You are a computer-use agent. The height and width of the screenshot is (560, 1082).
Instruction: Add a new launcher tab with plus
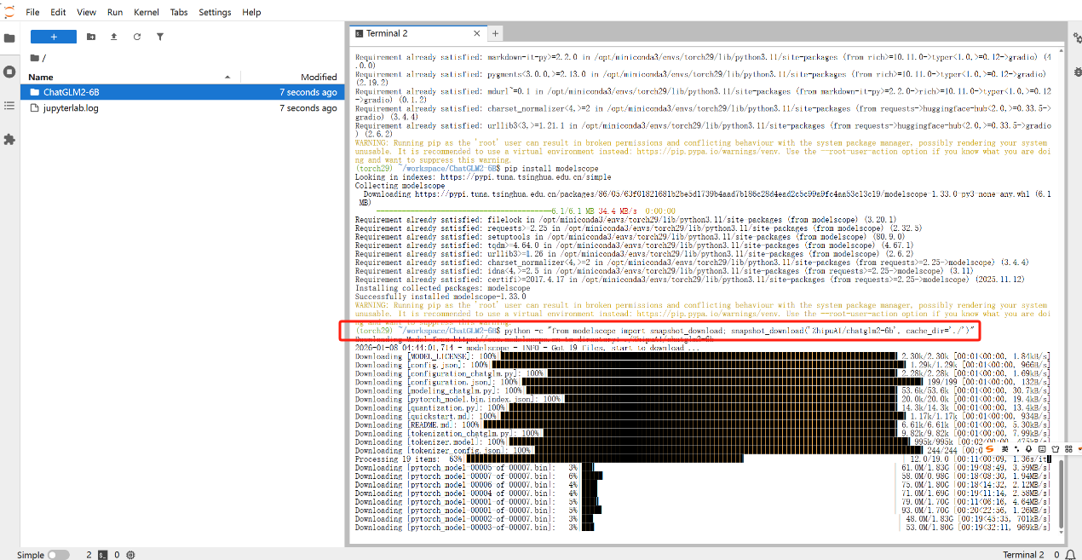[495, 33]
